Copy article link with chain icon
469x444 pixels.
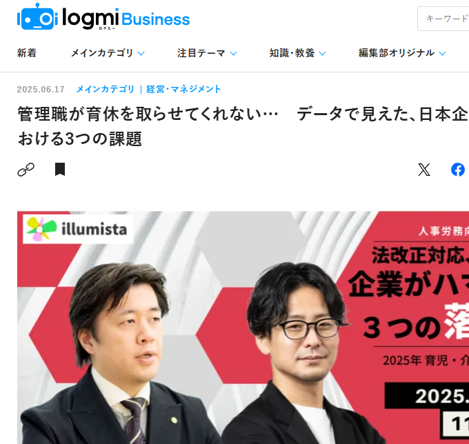(26, 170)
